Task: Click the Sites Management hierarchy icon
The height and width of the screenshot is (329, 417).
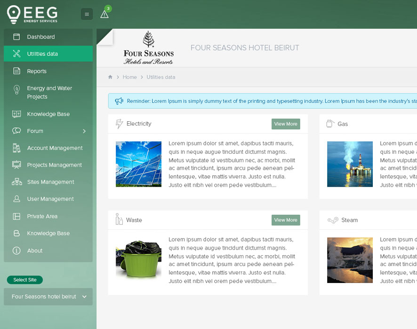Action: click(x=17, y=182)
